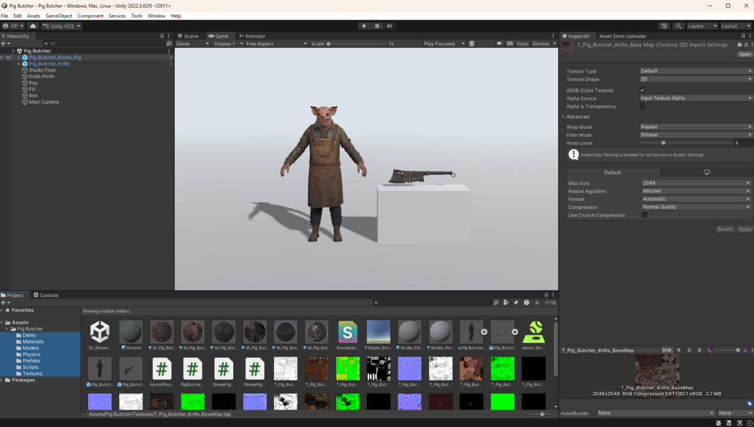Open the Hierarchy create plus button
Screen dimensions: 754x427
(4, 43)
